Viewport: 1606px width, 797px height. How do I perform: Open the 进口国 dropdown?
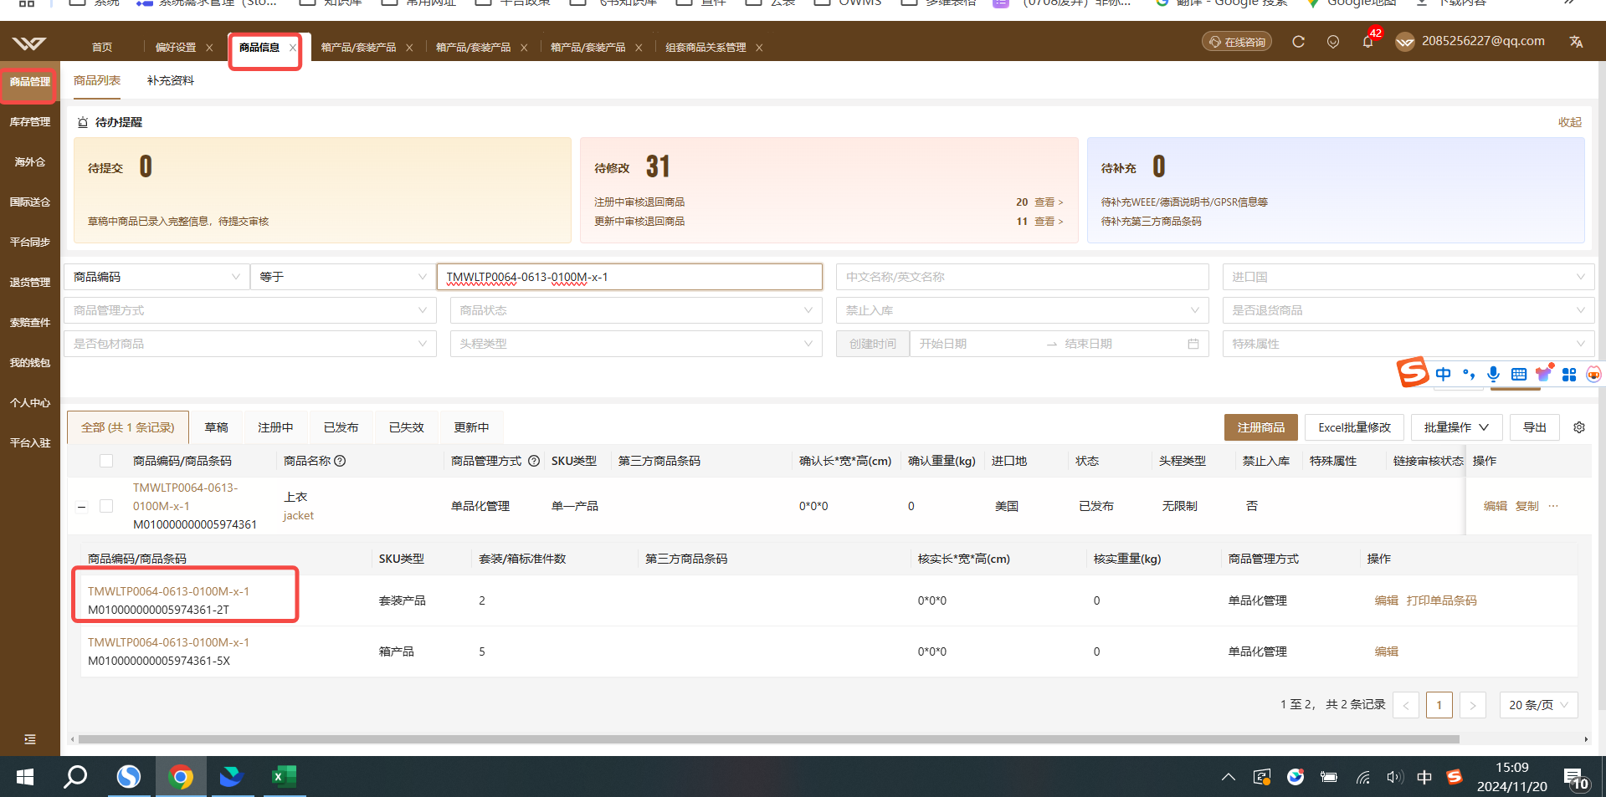1408,277
